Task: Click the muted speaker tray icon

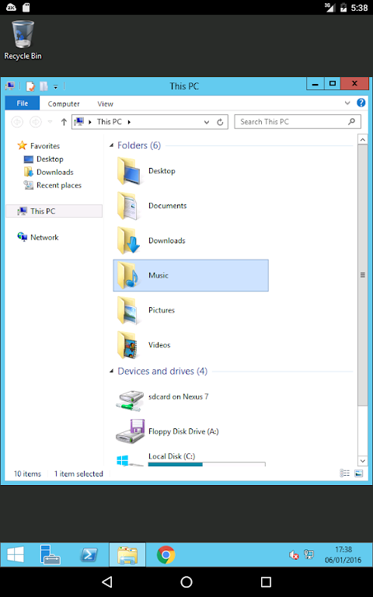Action: tap(294, 555)
